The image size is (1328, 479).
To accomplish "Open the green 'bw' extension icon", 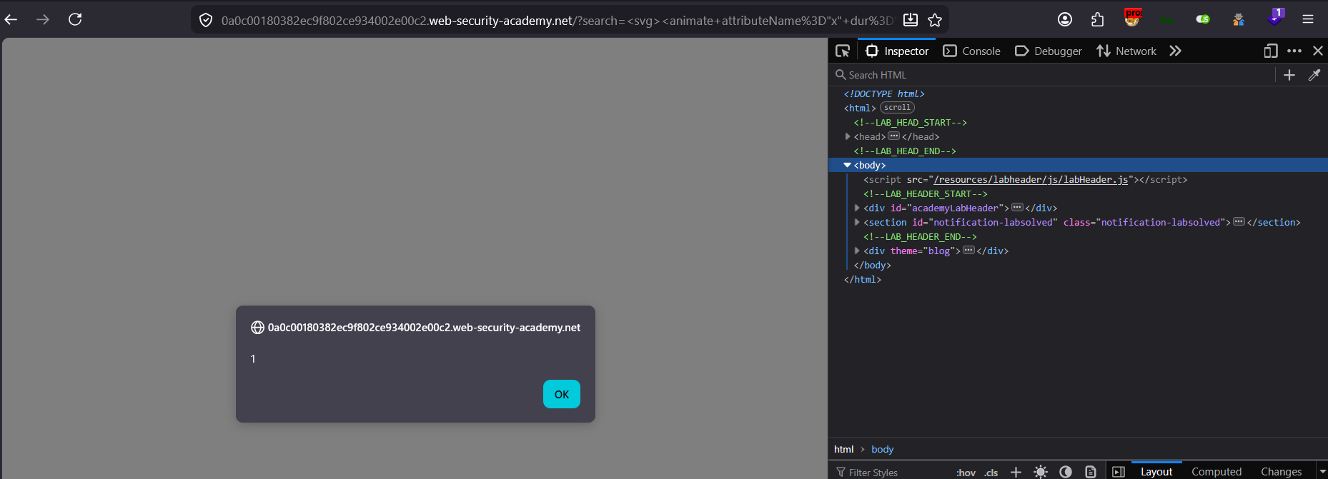I will (1166, 20).
